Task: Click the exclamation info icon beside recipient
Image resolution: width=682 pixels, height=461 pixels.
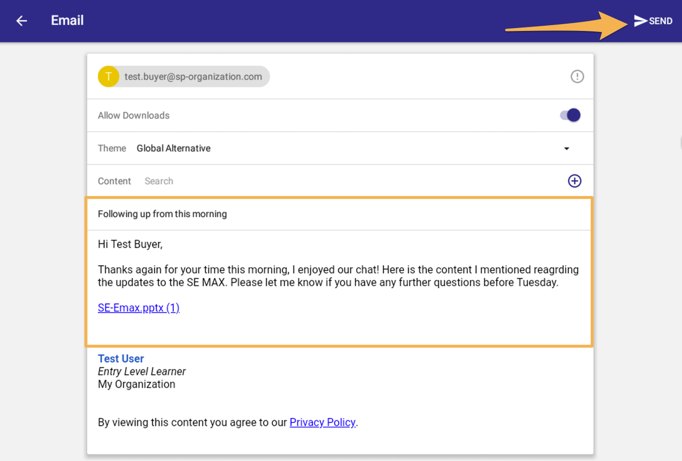Action: (x=577, y=76)
